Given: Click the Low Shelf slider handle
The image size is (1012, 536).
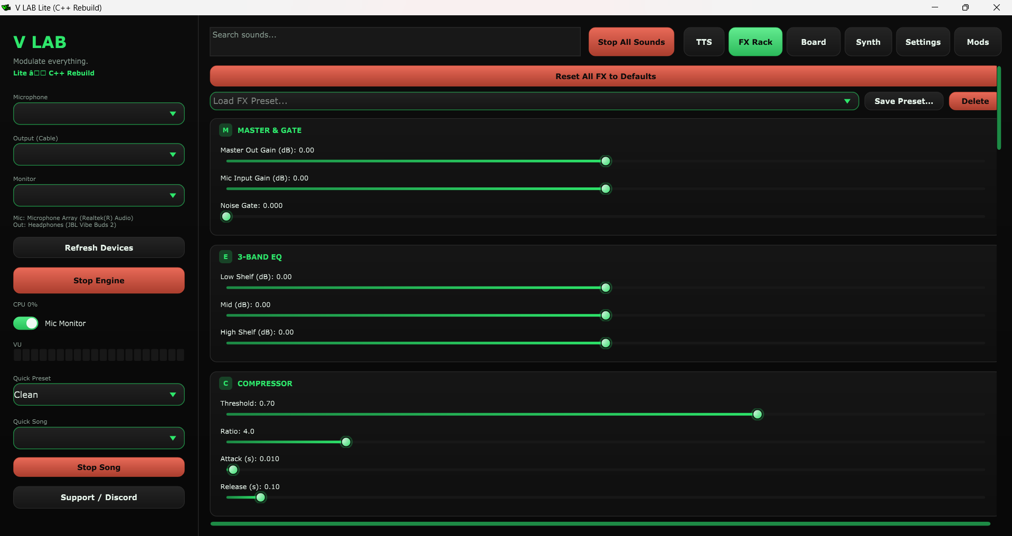Looking at the screenshot, I should [606, 288].
